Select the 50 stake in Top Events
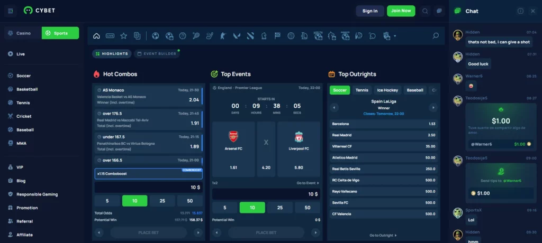542x243 pixels. coord(308,208)
